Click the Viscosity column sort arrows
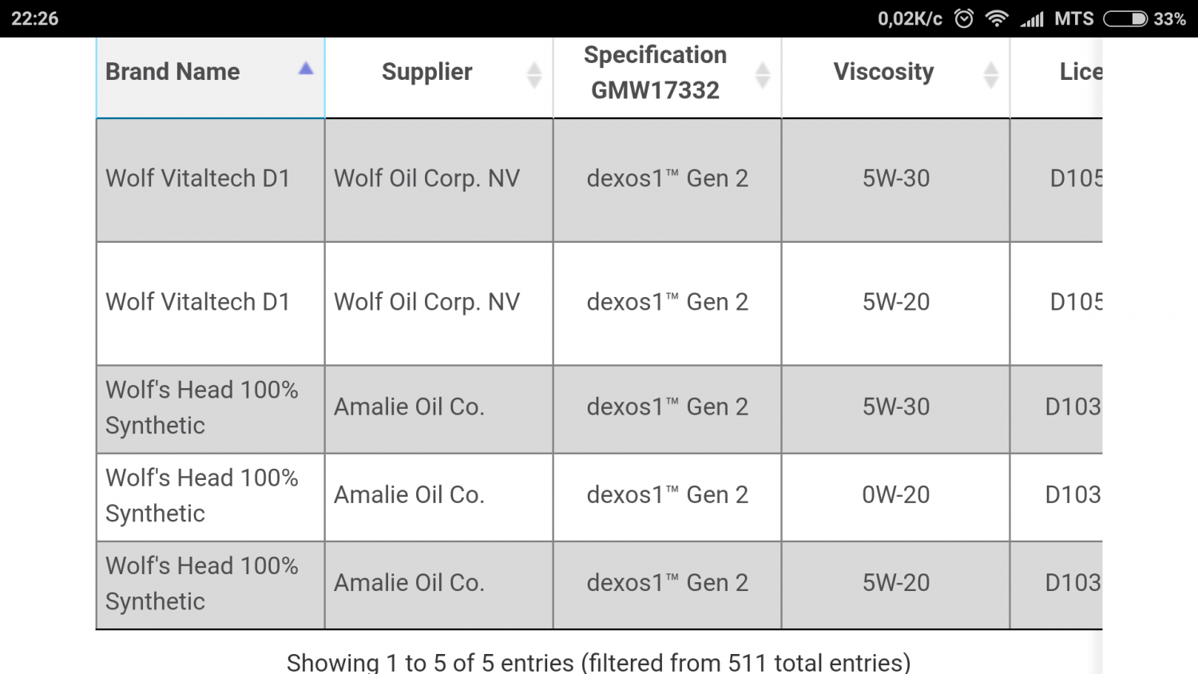 991,75
